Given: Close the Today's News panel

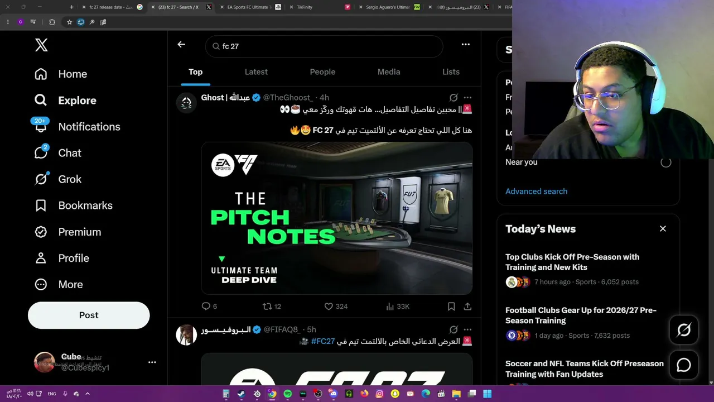Looking at the screenshot, I should (x=663, y=229).
